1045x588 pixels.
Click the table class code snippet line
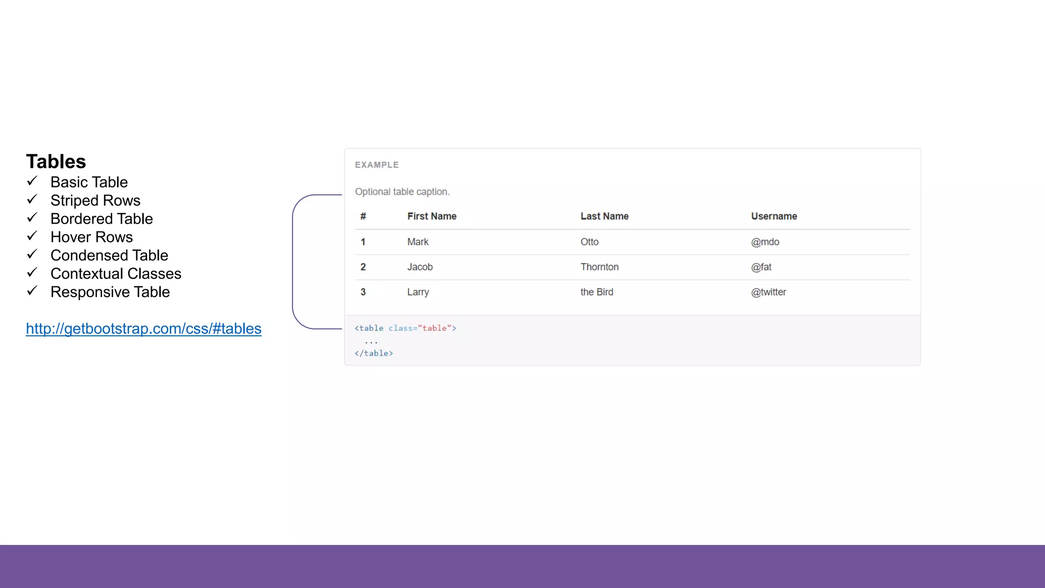pos(405,328)
